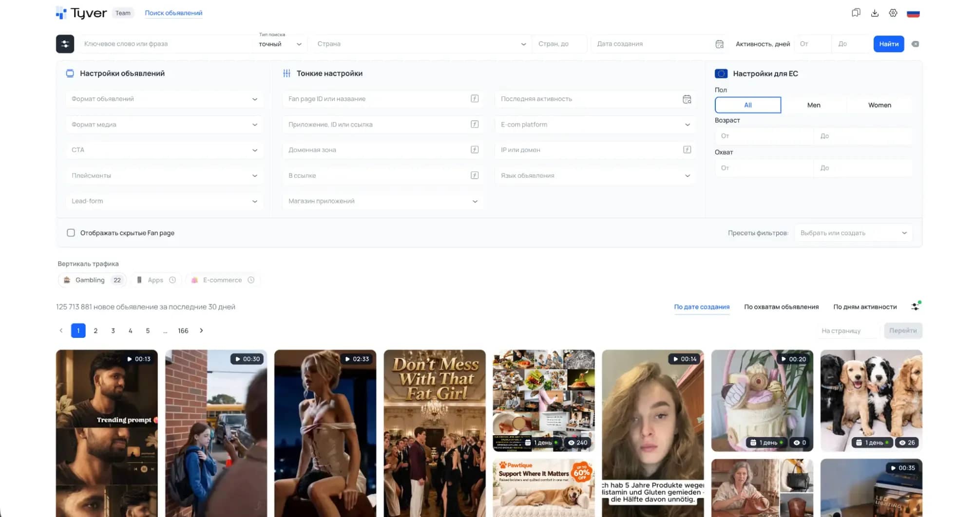Viewport: 974px width, 517px height.
Task: Open the E-com platform dropdown
Action: pyautogui.click(x=595, y=125)
